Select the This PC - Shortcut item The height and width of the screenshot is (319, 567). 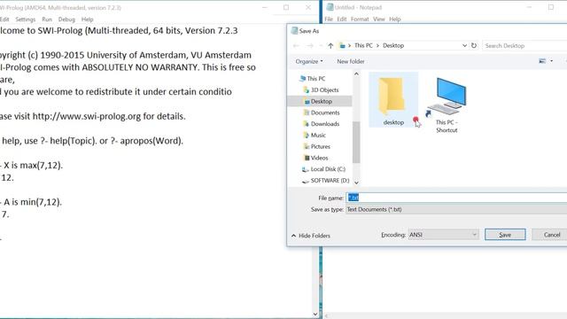[x=447, y=105]
